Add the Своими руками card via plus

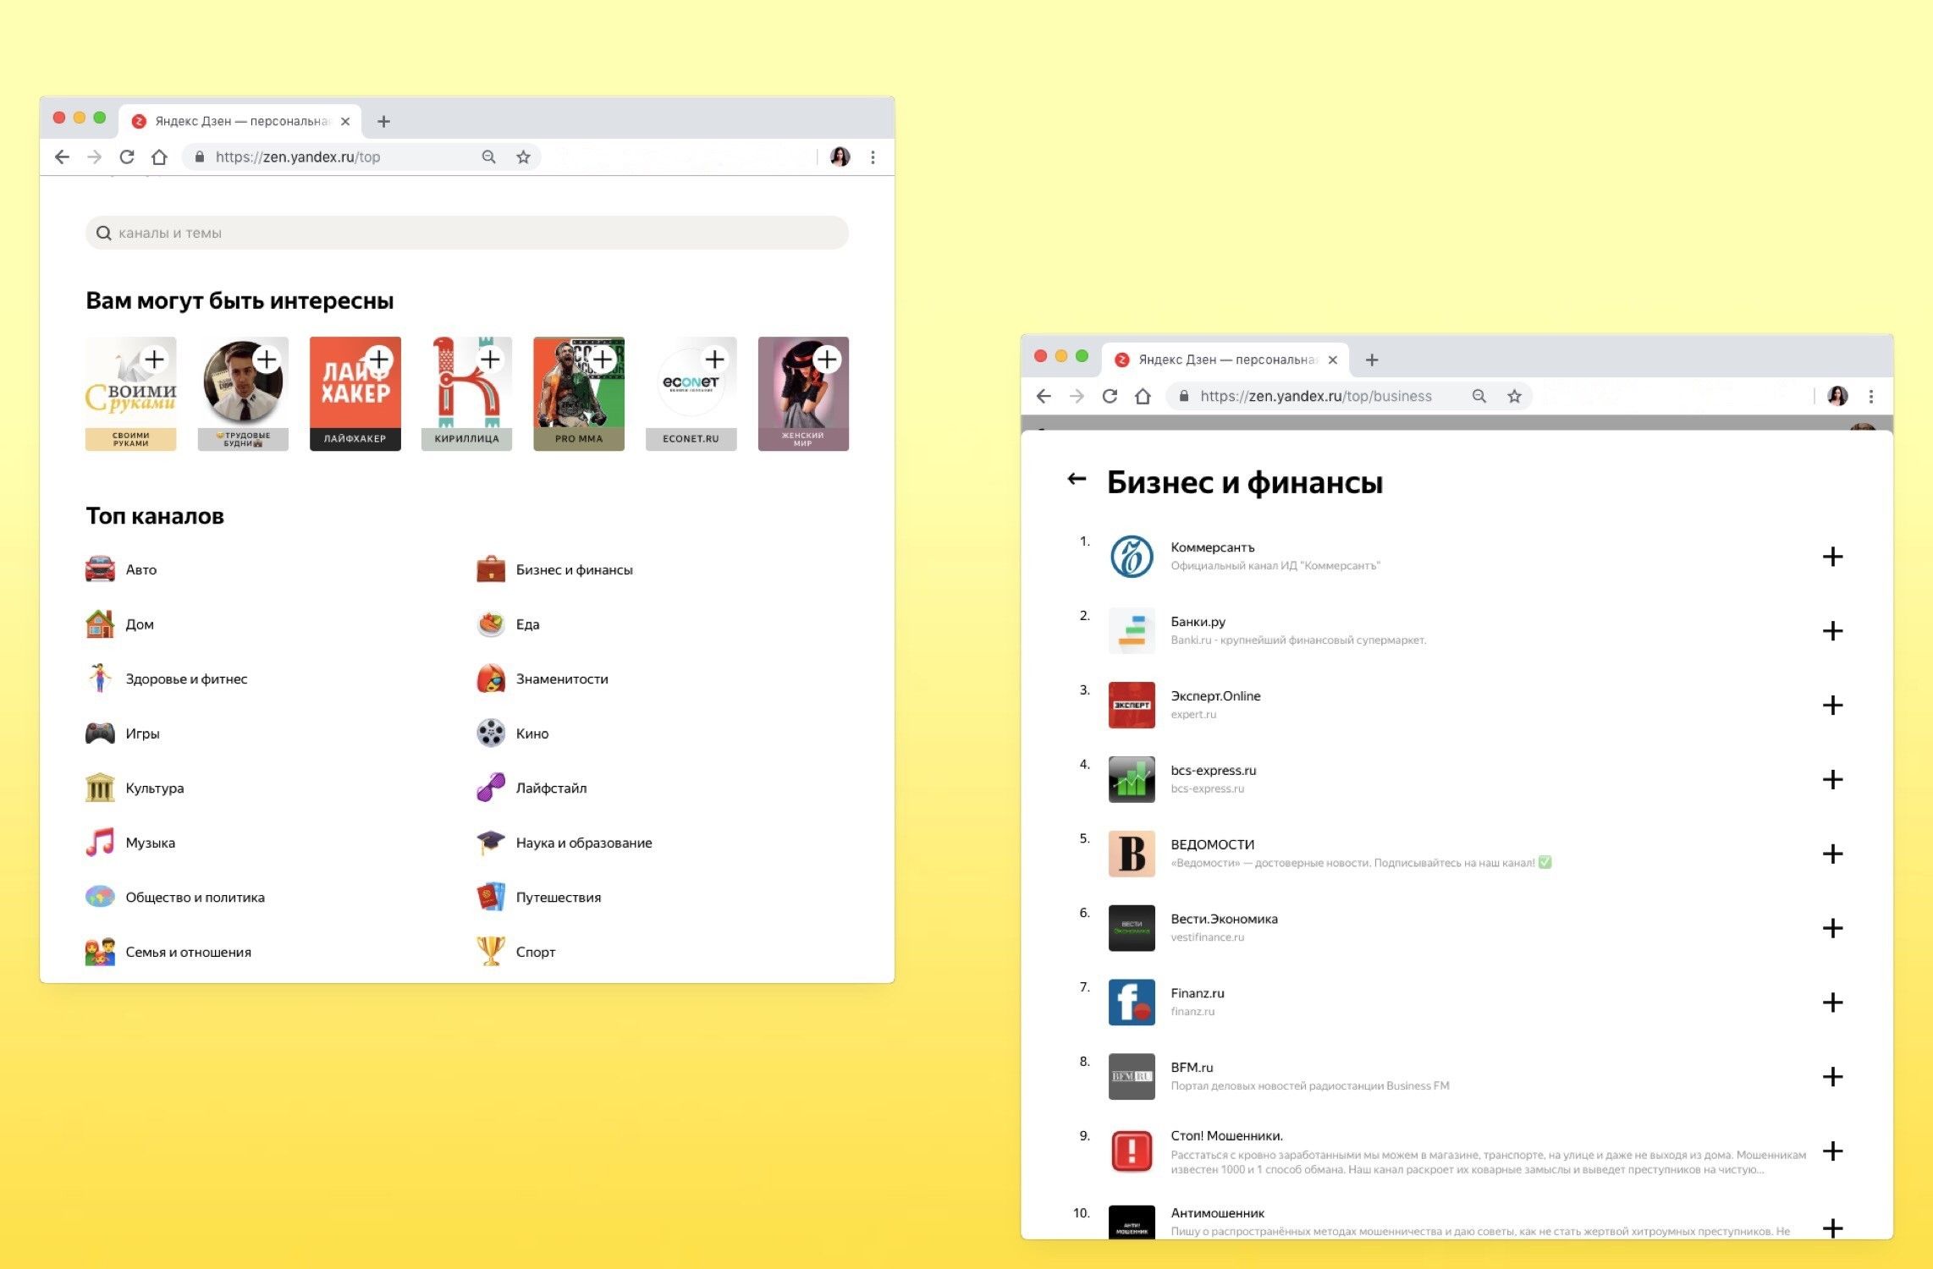[x=154, y=360]
